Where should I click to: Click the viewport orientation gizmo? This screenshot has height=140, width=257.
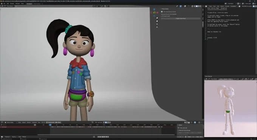[x=155, y=12]
